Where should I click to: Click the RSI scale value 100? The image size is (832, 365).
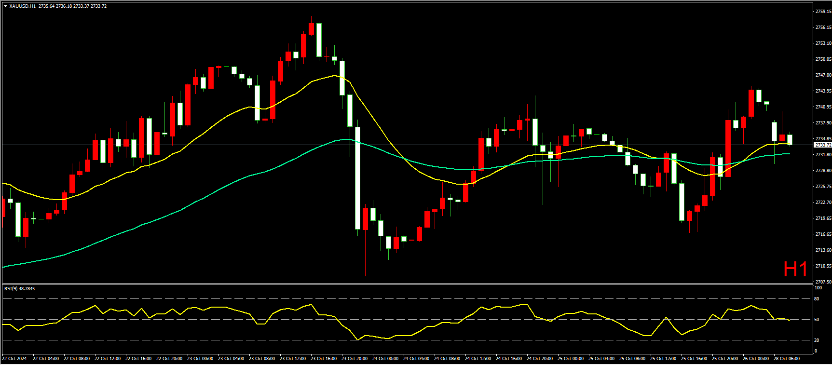[x=818, y=288]
